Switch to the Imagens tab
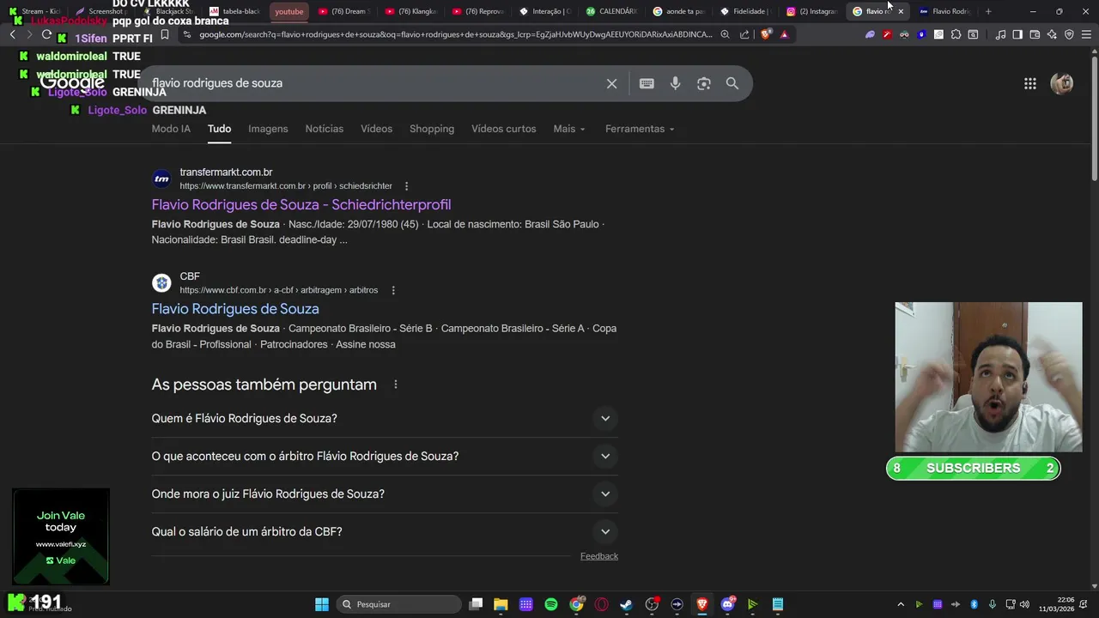The image size is (1099, 618). (268, 129)
